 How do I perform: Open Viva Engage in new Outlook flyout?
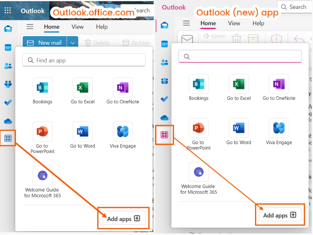(279, 132)
